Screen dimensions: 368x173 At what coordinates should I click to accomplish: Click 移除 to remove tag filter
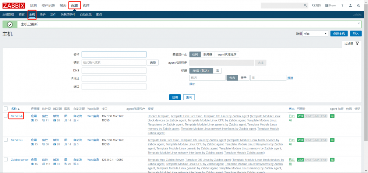[x=290, y=78]
